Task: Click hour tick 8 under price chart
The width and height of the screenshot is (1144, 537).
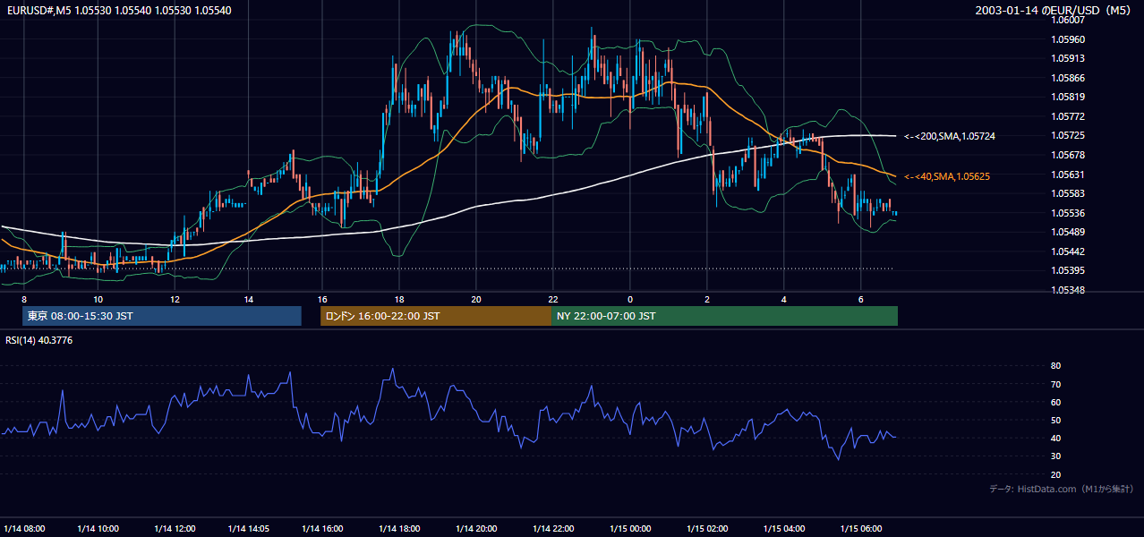Action: pyautogui.click(x=24, y=299)
